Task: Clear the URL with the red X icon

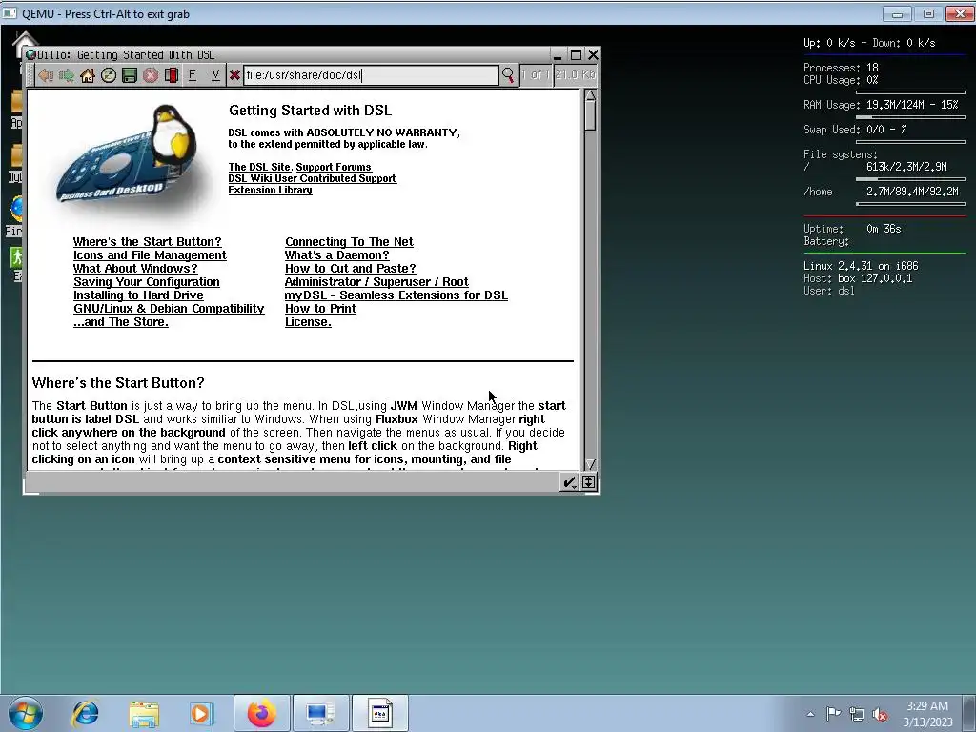Action: [234, 75]
